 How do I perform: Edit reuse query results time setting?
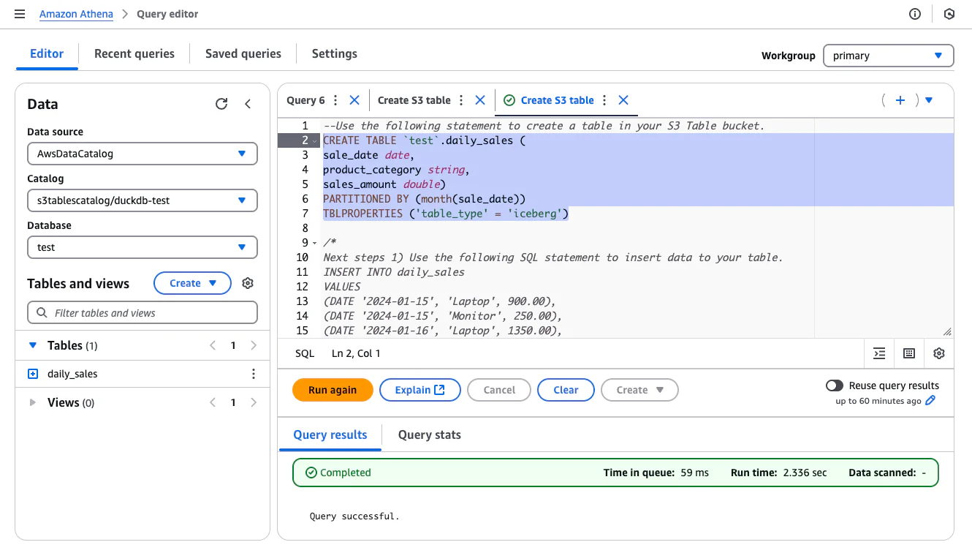pyautogui.click(x=930, y=401)
